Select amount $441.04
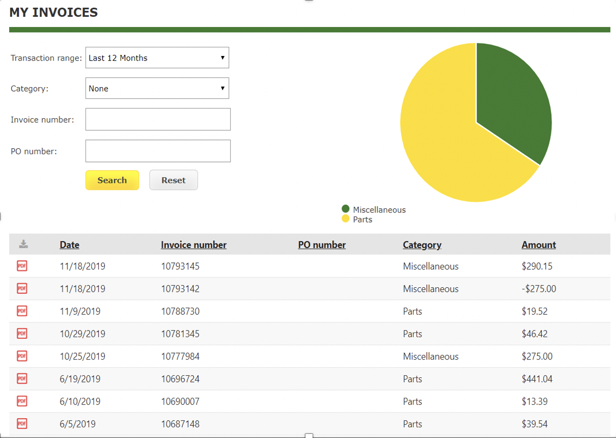616x438 pixels. 537,379
